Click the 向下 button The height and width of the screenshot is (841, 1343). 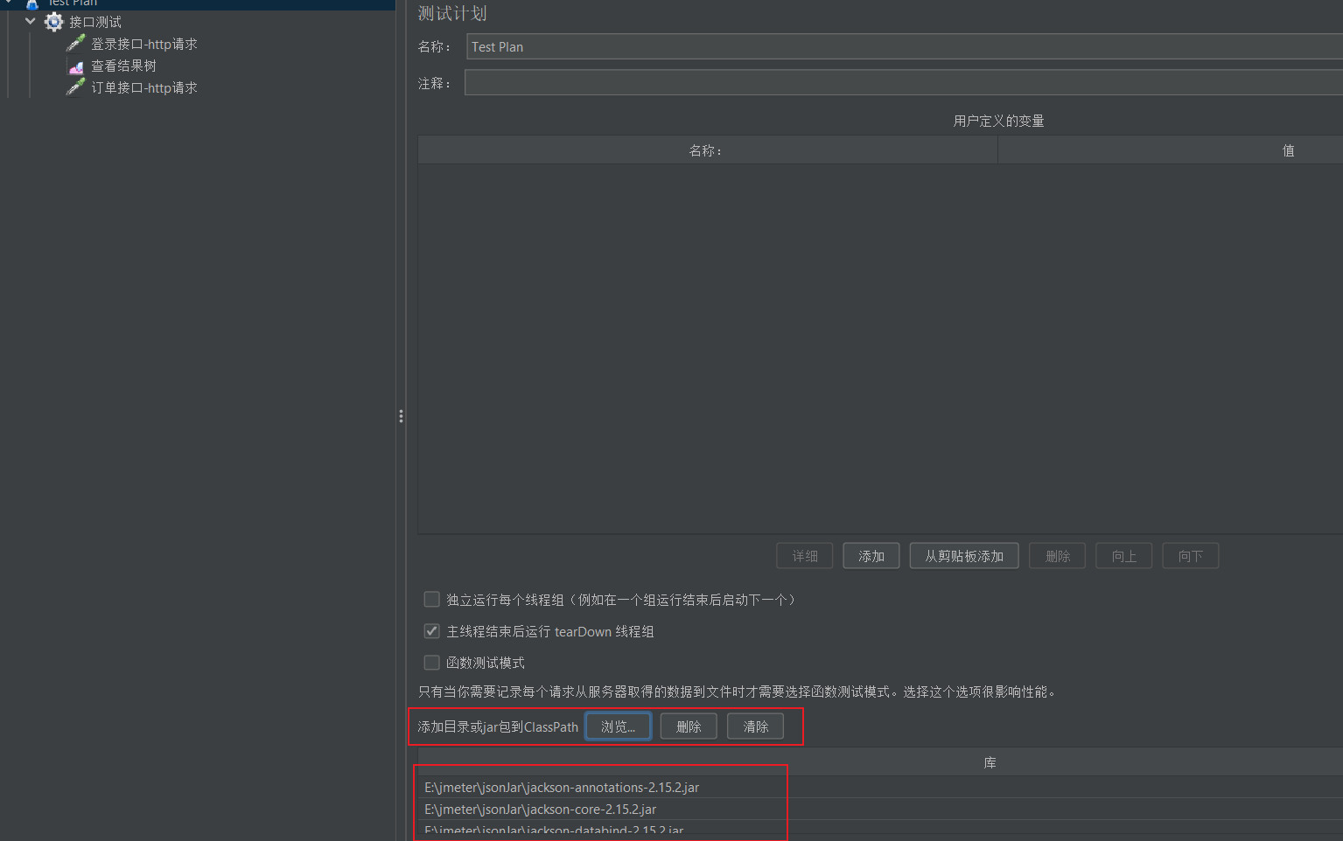point(1191,556)
